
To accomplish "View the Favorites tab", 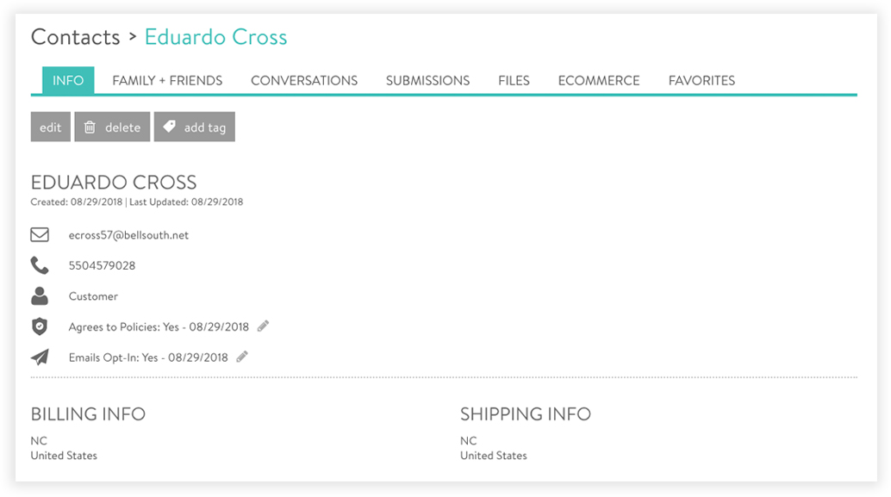I will click(x=701, y=80).
